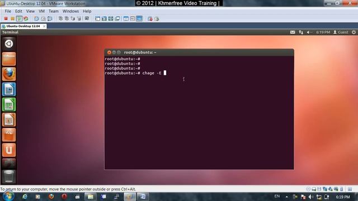The height and width of the screenshot is (201, 358).
Task: Click the printer device status icon
Action: [336, 189]
